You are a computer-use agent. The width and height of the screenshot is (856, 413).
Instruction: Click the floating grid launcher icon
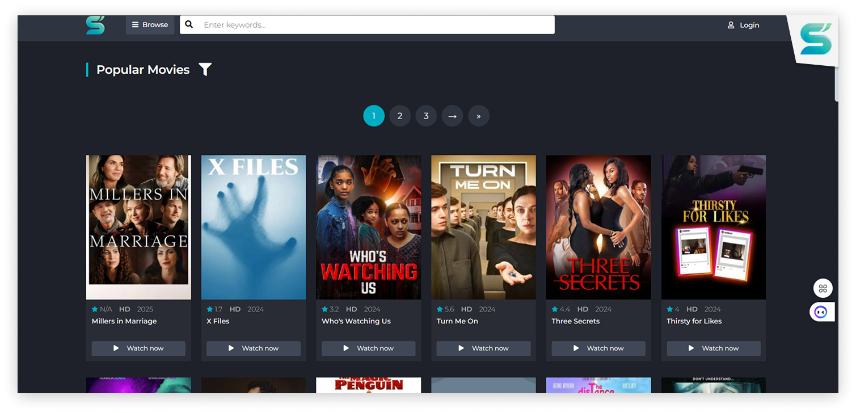823,288
